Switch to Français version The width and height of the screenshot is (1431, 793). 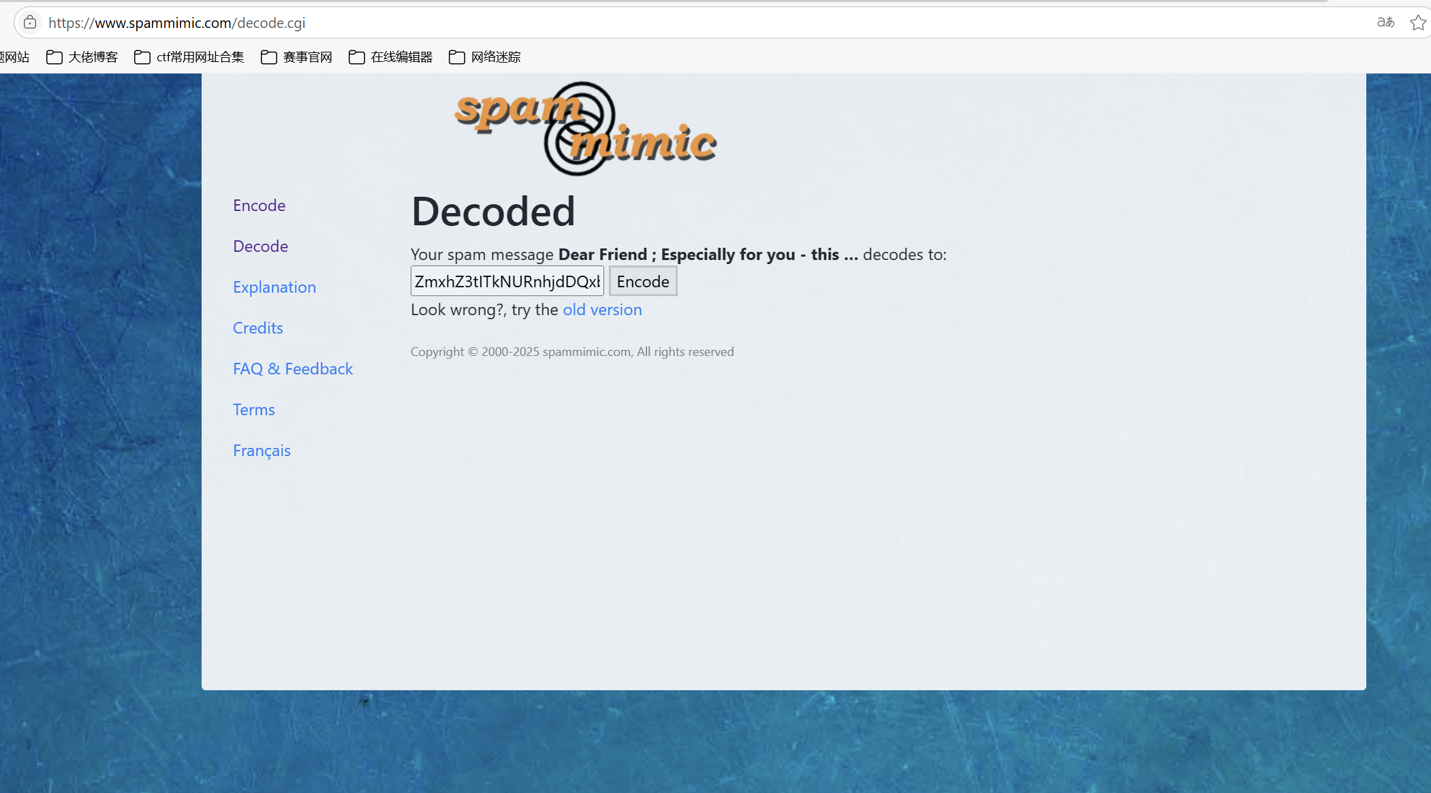pos(262,451)
